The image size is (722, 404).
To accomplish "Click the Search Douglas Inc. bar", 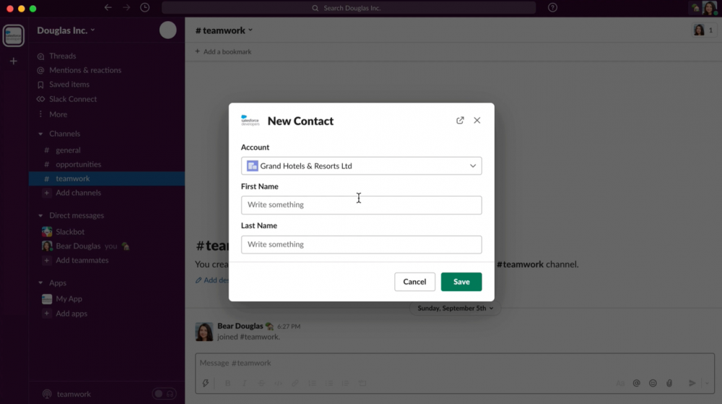I will pyautogui.click(x=349, y=8).
